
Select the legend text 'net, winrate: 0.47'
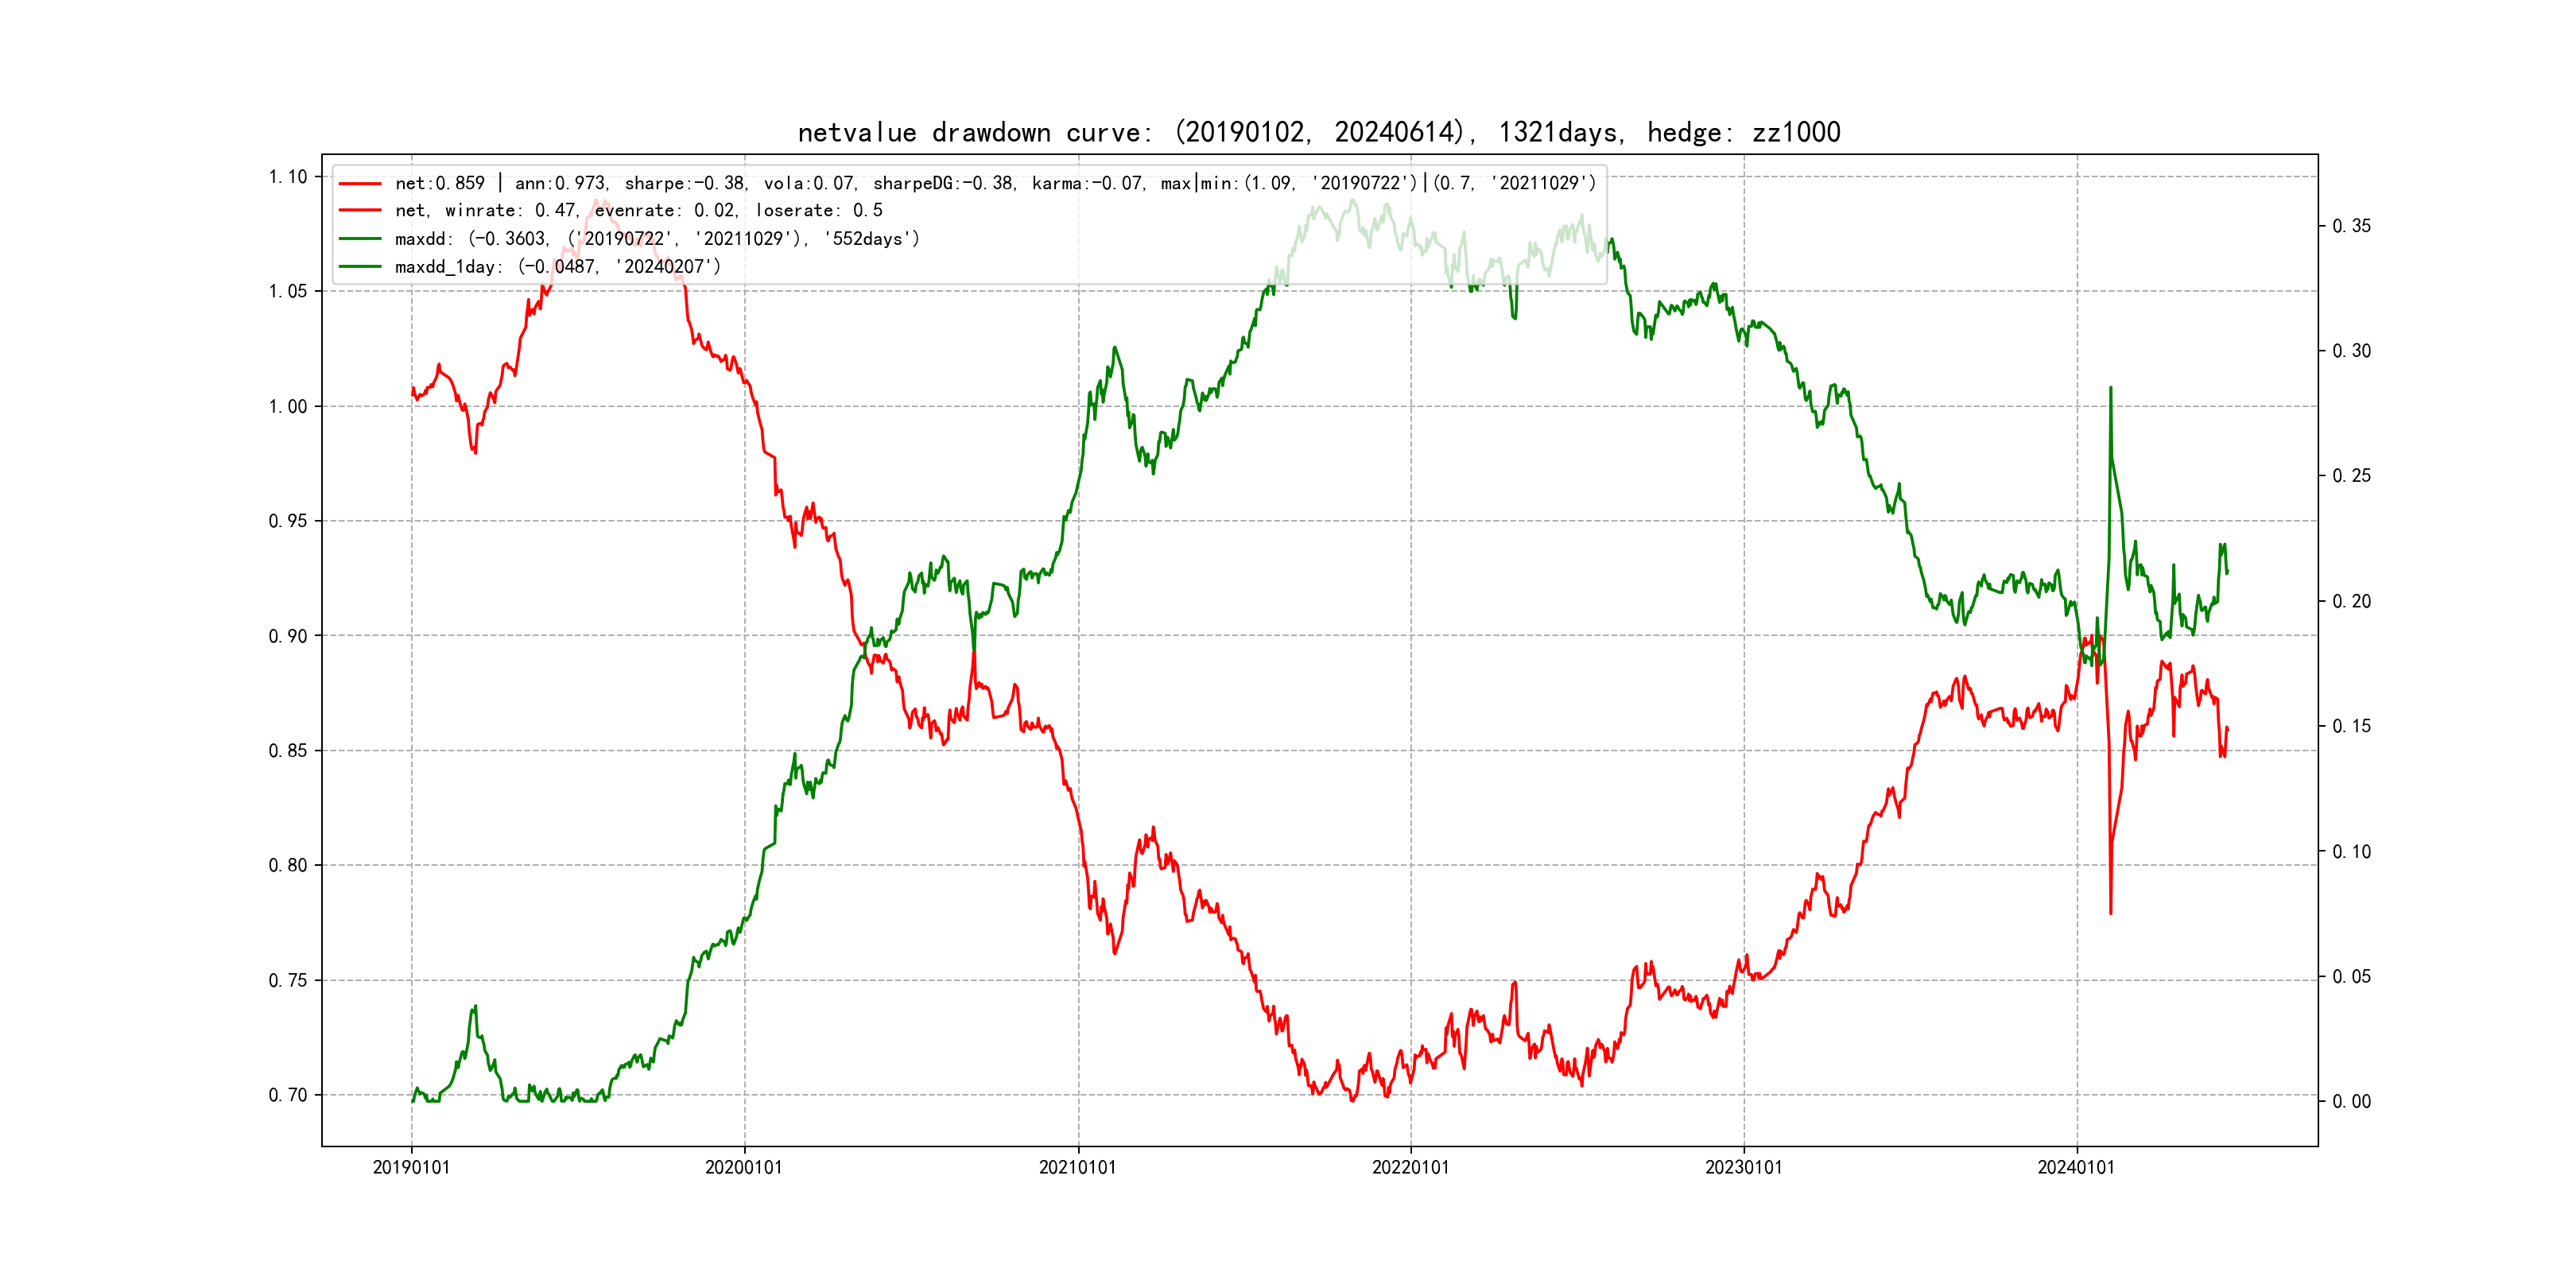pyautogui.click(x=486, y=211)
